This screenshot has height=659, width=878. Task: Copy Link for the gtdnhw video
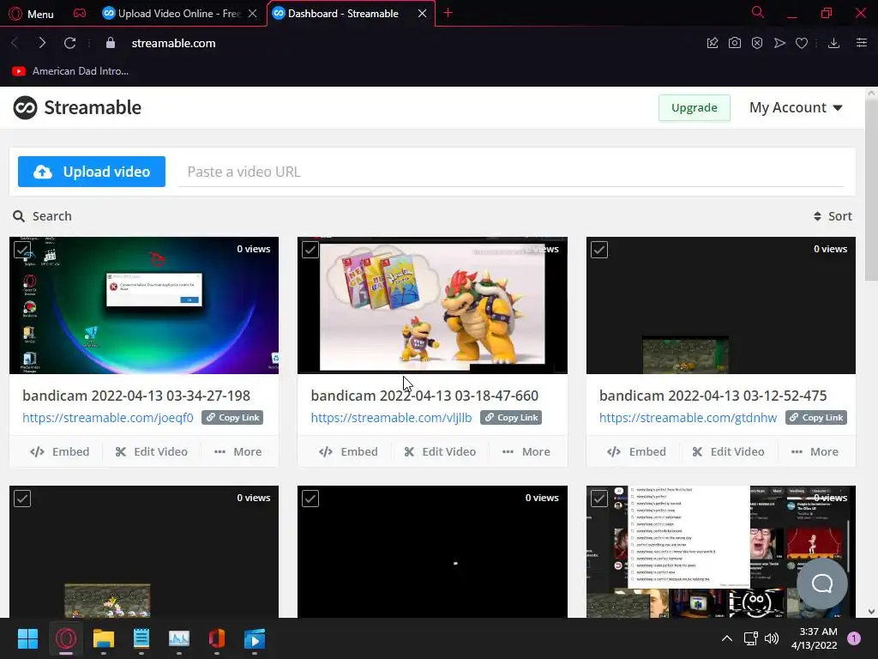pyautogui.click(x=816, y=418)
